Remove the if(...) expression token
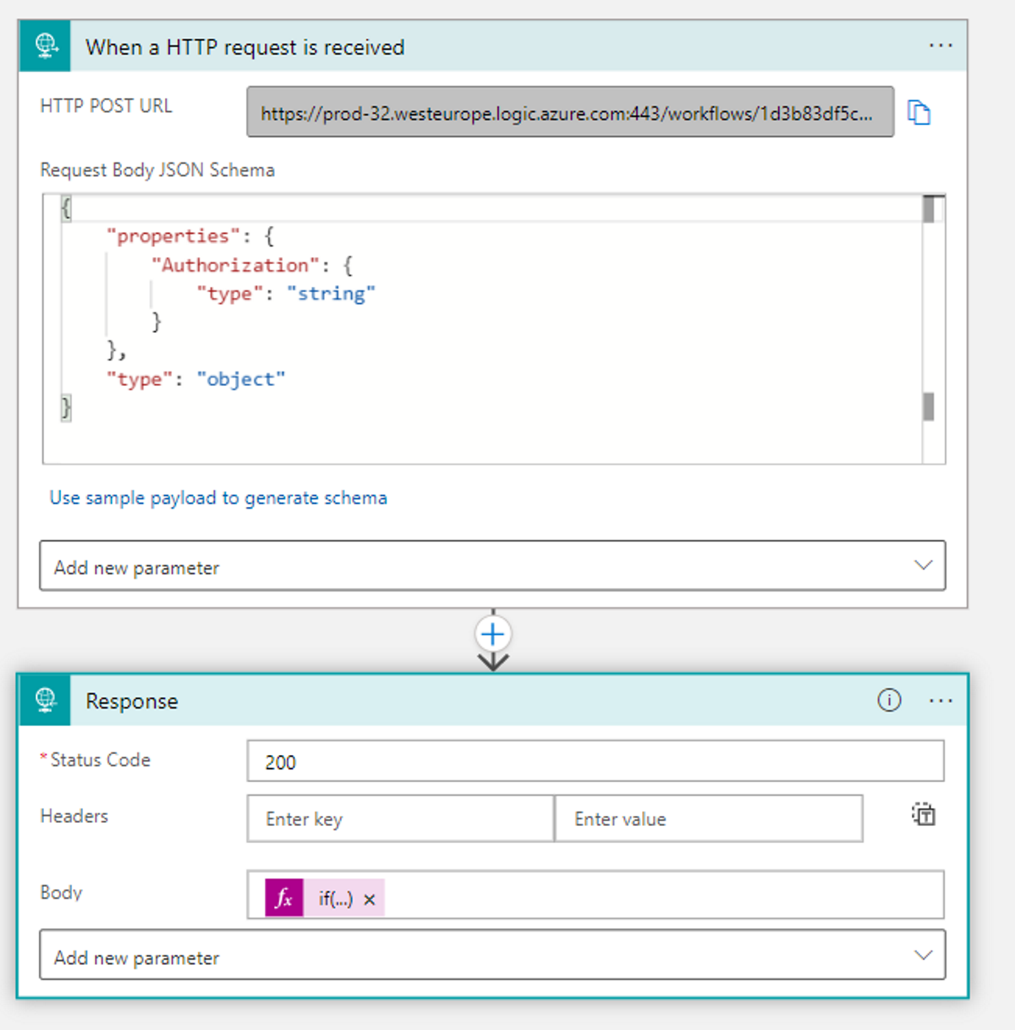The width and height of the screenshot is (1015, 1030). pyautogui.click(x=370, y=900)
